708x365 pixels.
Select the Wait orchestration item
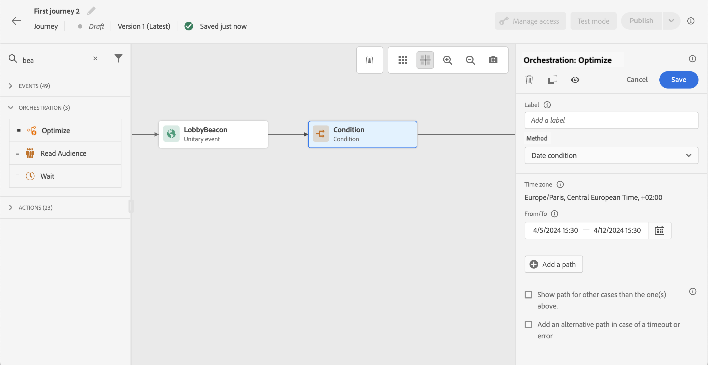coord(47,176)
